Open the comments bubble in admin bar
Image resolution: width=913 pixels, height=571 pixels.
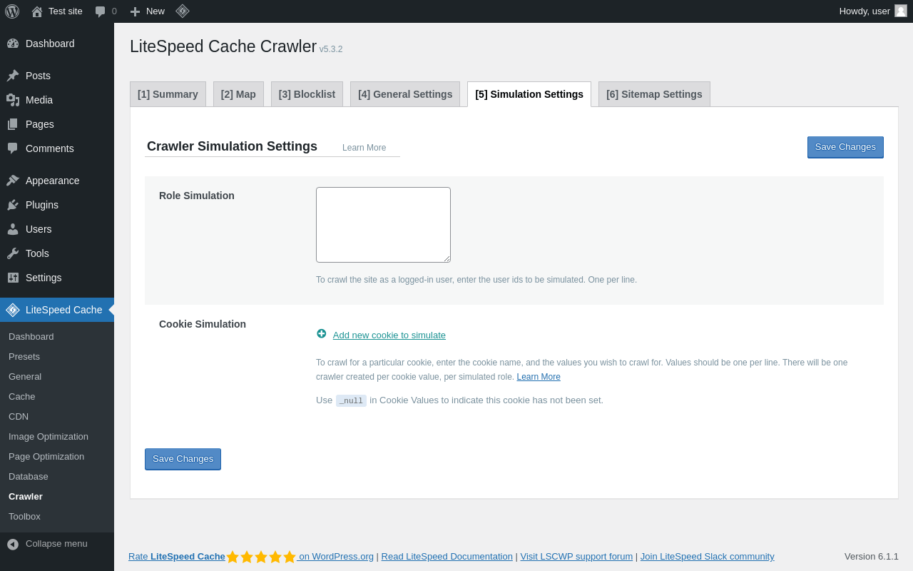click(101, 11)
